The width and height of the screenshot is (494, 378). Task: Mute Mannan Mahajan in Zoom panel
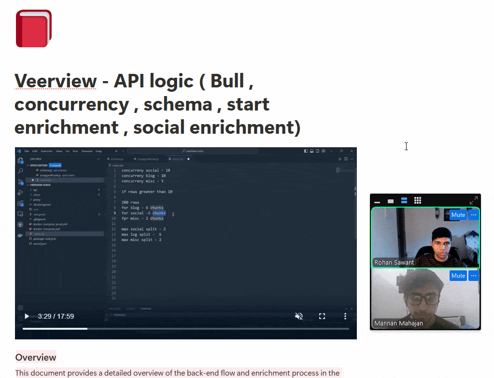pos(458,276)
